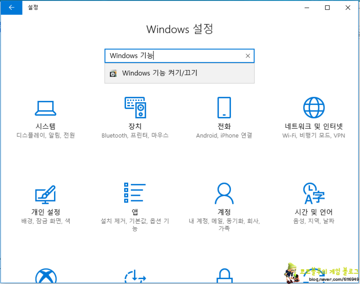The height and width of the screenshot is (284, 360).
Task: Open the 계정 person icon
Action: click(x=224, y=194)
